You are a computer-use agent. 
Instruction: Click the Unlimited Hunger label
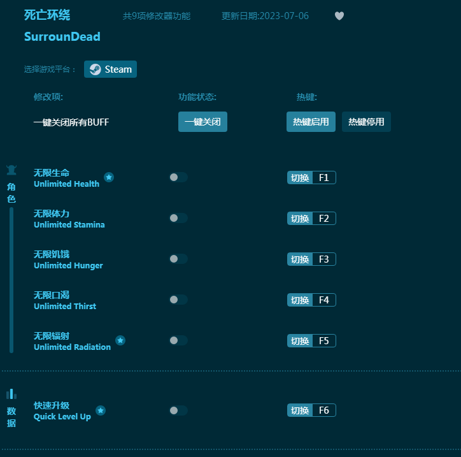[68, 265]
